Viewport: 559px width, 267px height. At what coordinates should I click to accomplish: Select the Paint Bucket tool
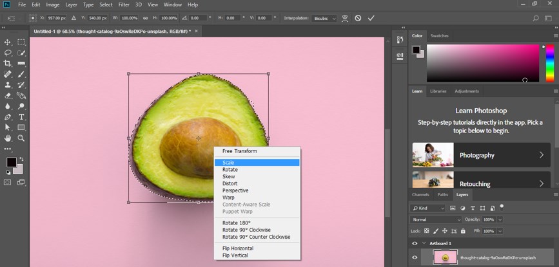(21, 95)
